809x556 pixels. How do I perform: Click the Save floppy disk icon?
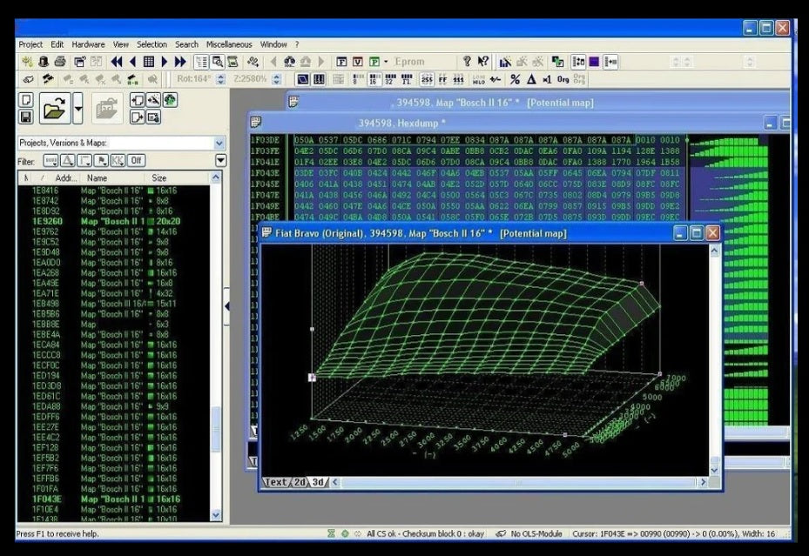tap(26, 117)
